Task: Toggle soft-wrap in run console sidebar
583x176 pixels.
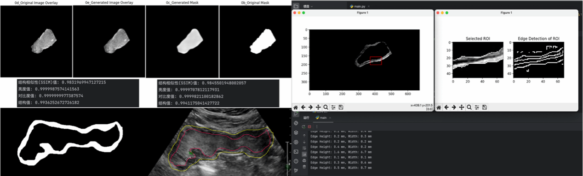Action: point(304,148)
